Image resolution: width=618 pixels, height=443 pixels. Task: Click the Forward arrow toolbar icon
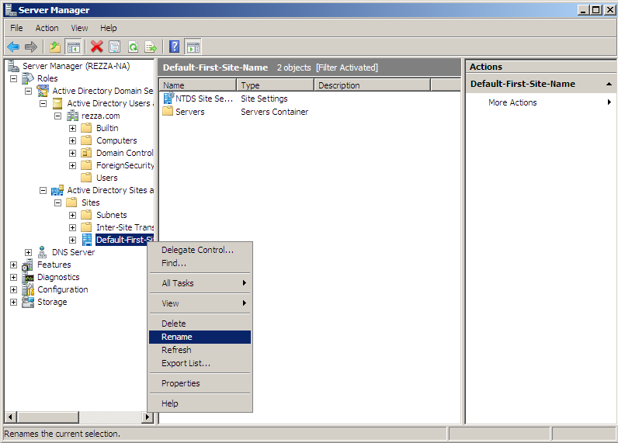[31, 47]
